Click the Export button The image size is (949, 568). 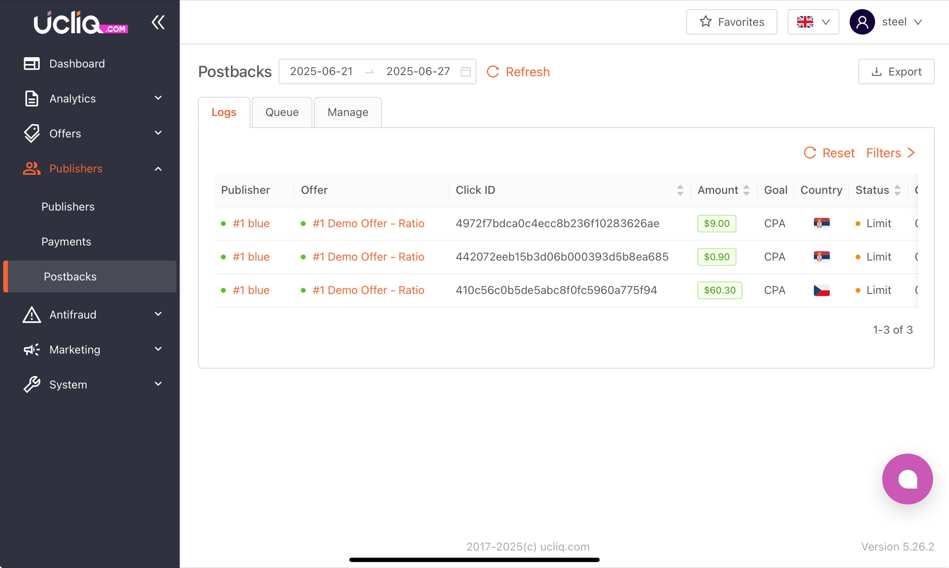click(896, 71)
